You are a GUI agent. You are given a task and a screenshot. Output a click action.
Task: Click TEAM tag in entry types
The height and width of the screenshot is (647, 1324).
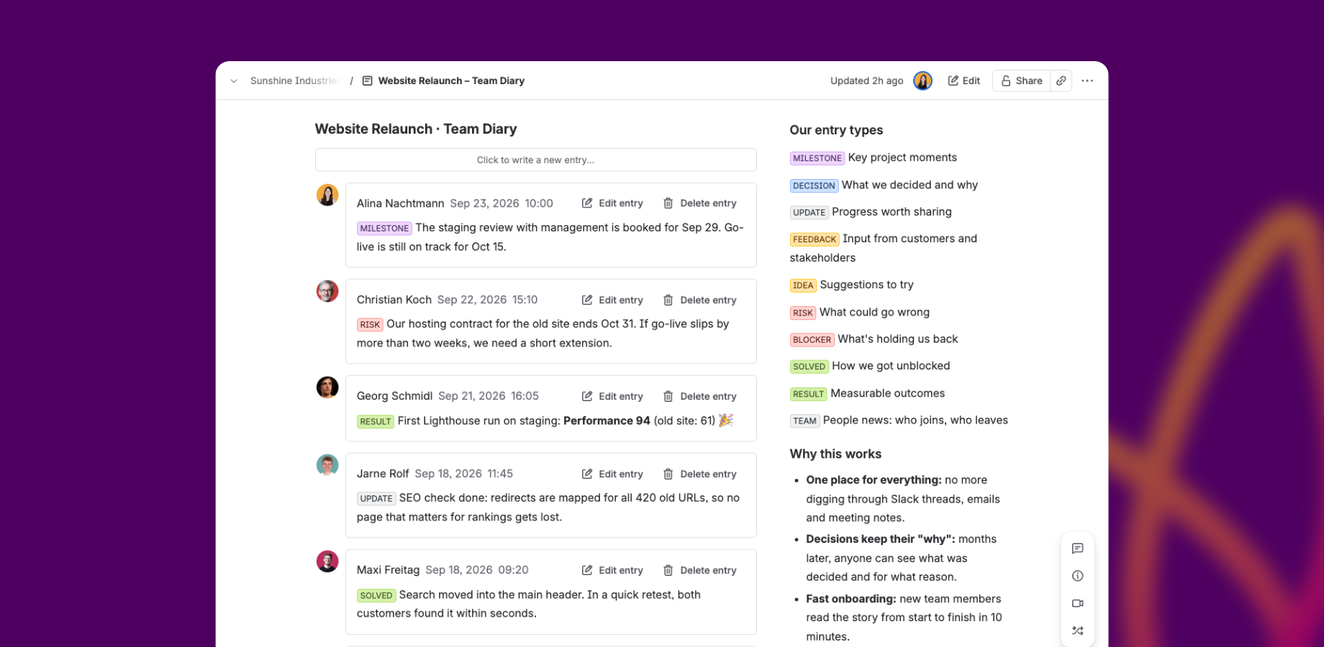click(x=804, y=421)
